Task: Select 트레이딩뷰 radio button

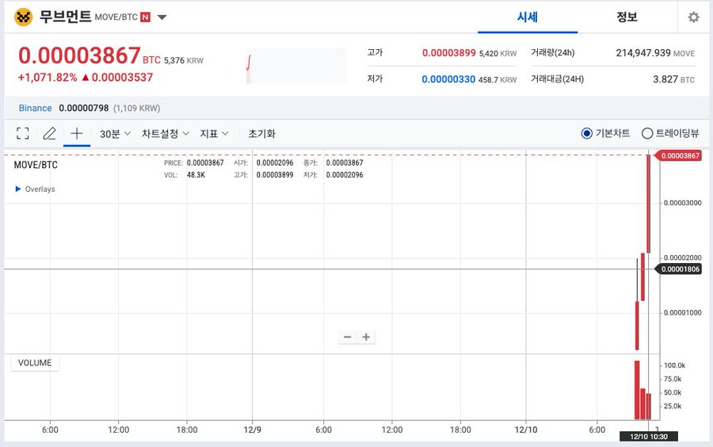Action: coord(647,133)
